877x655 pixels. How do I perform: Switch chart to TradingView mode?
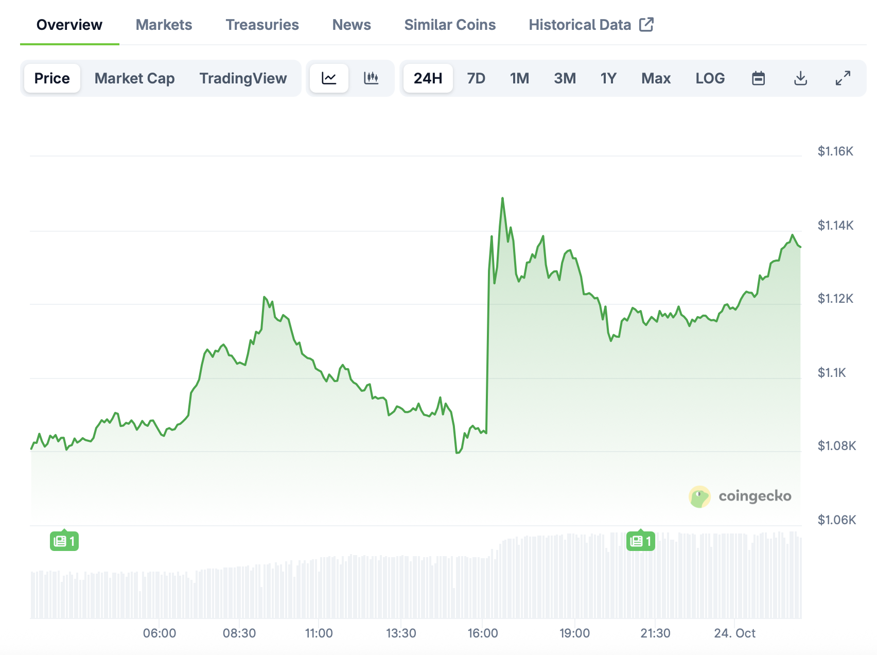243,78
